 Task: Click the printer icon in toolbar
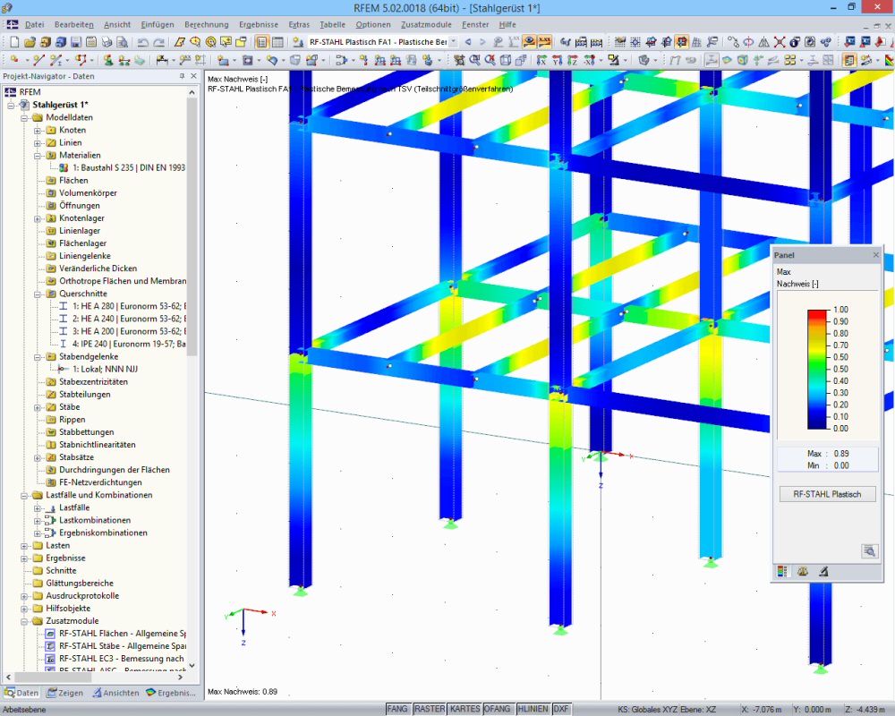pos(107,42)
